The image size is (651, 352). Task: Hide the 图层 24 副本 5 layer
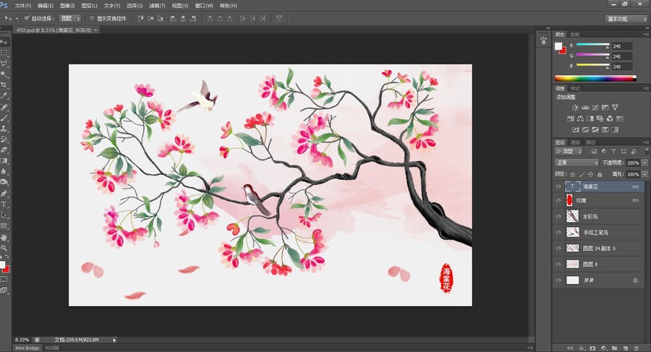click(x=558, y=248)
